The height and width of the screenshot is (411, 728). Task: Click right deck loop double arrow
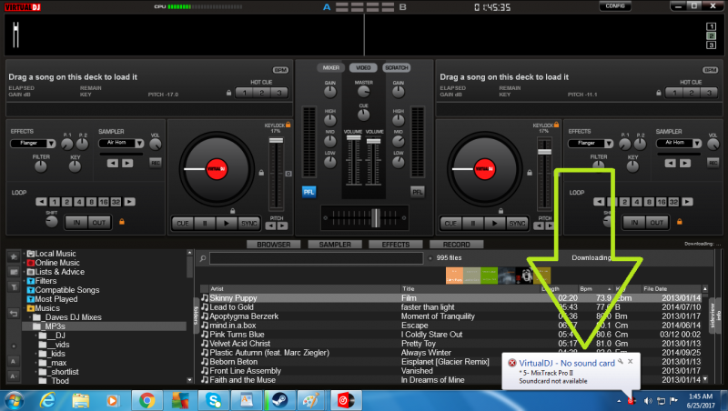click(687, 202)
